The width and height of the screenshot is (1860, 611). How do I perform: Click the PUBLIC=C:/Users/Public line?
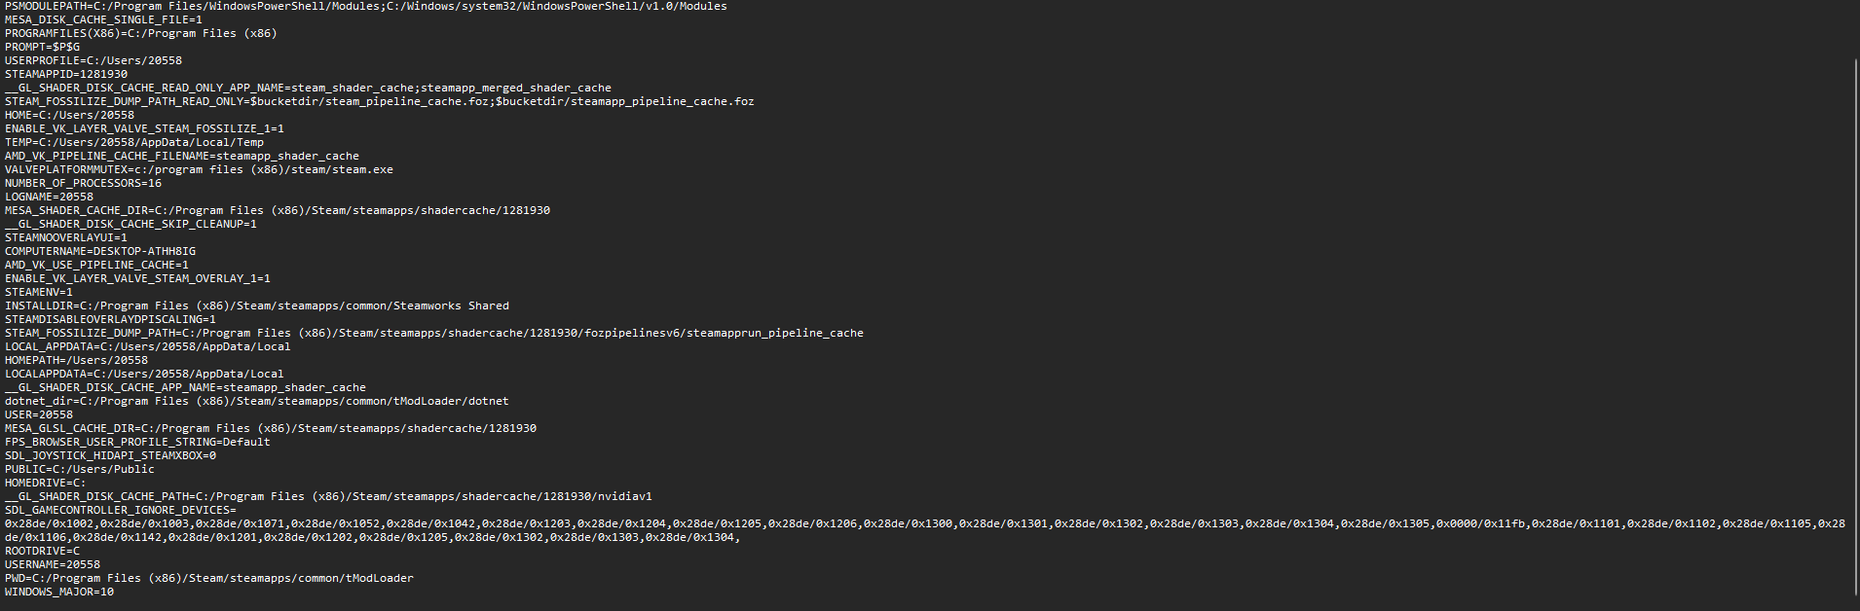(80, 469)
